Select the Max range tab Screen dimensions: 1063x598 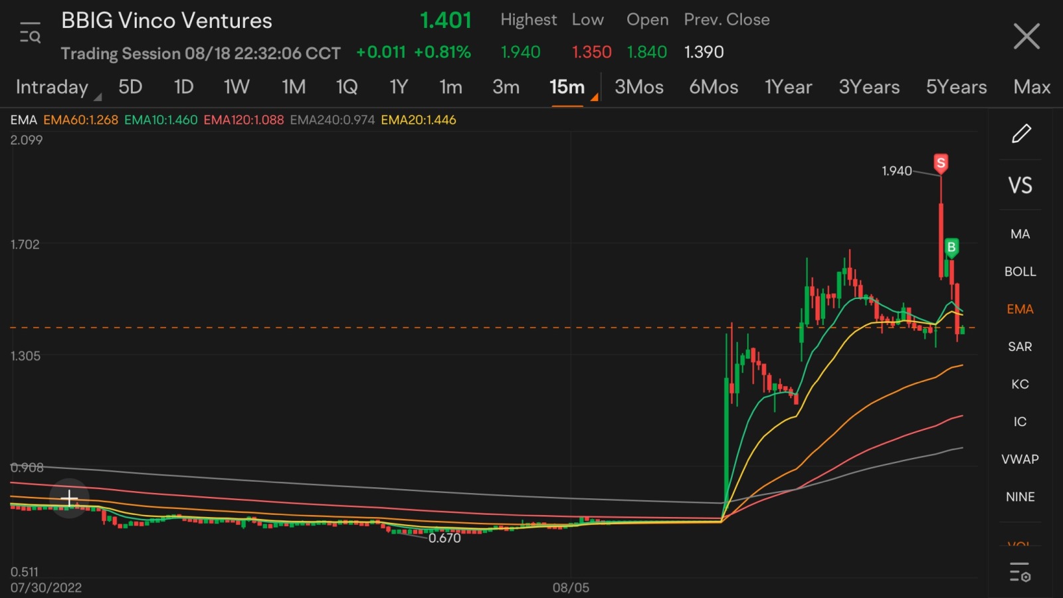(x=1032, y=87)
